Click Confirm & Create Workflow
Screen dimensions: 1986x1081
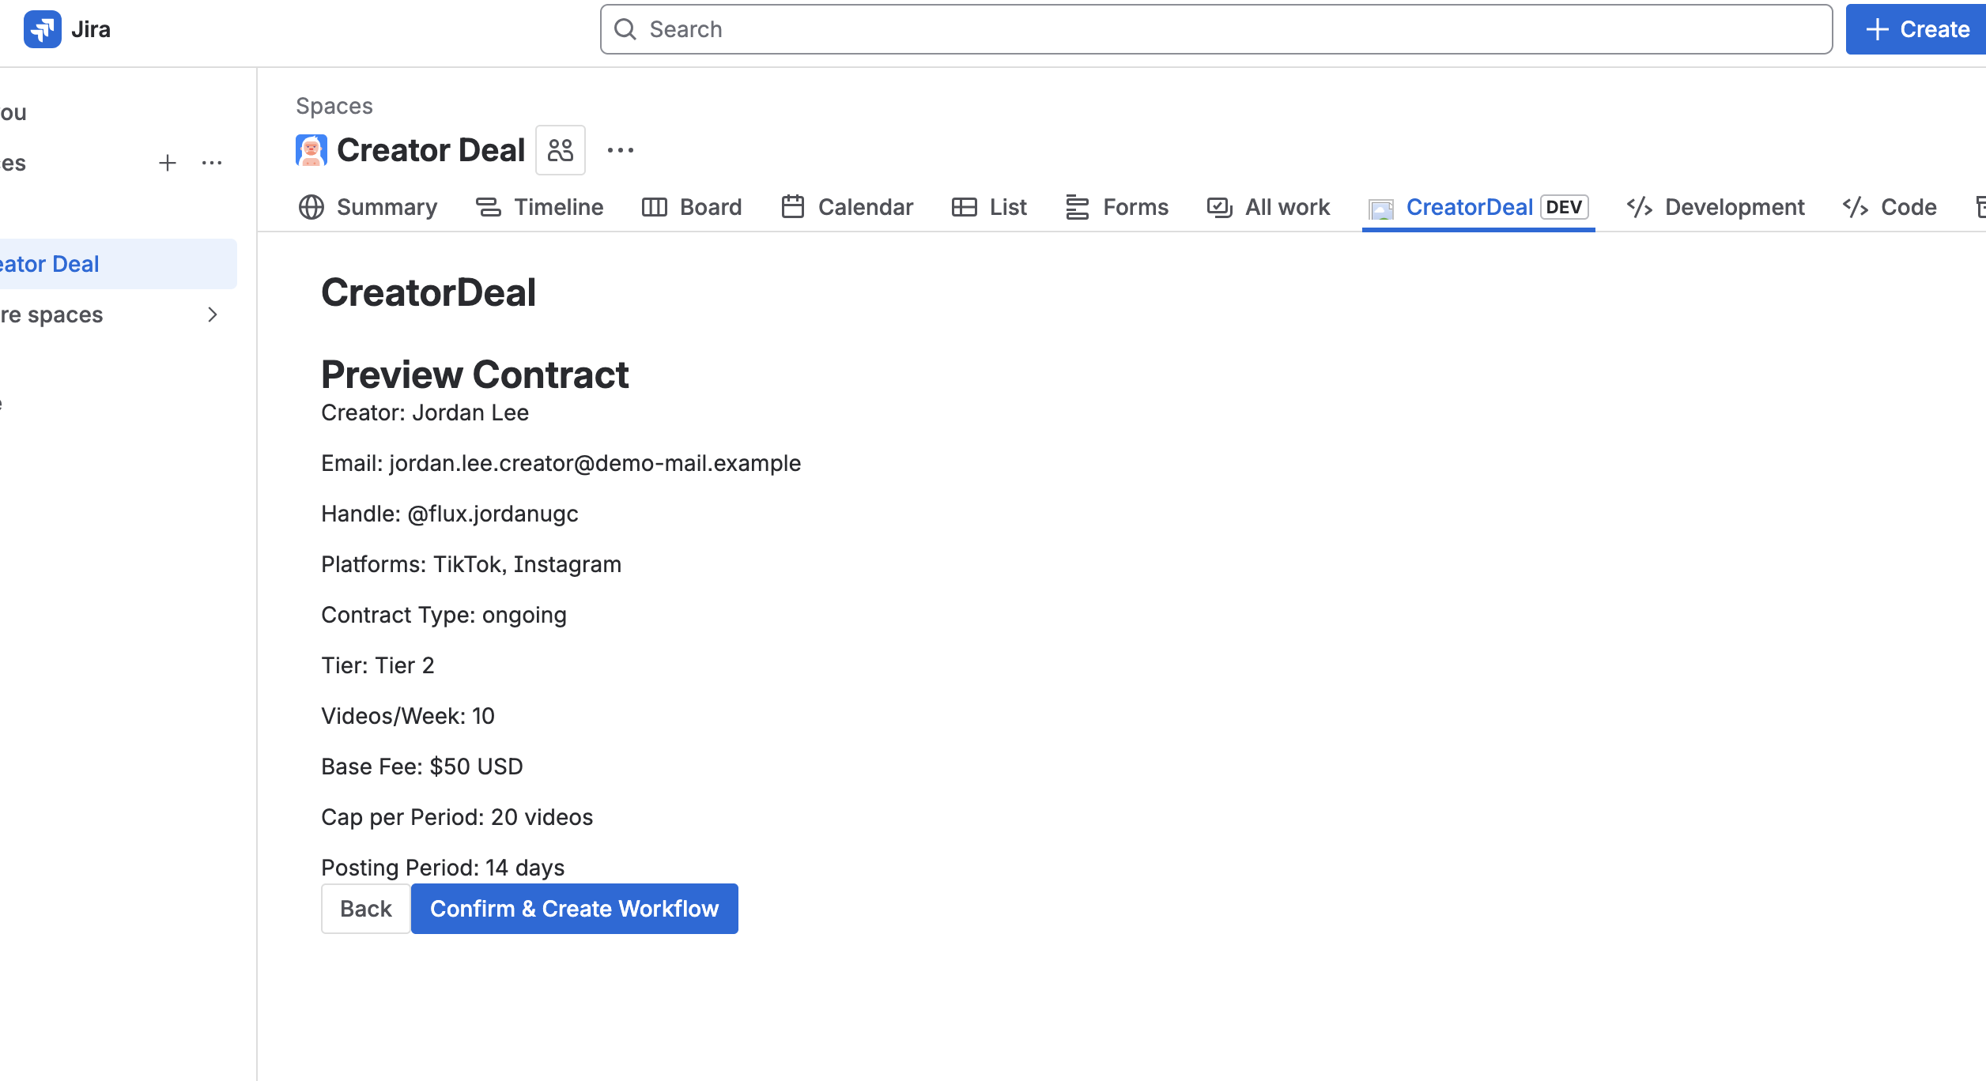click(574, 909)
